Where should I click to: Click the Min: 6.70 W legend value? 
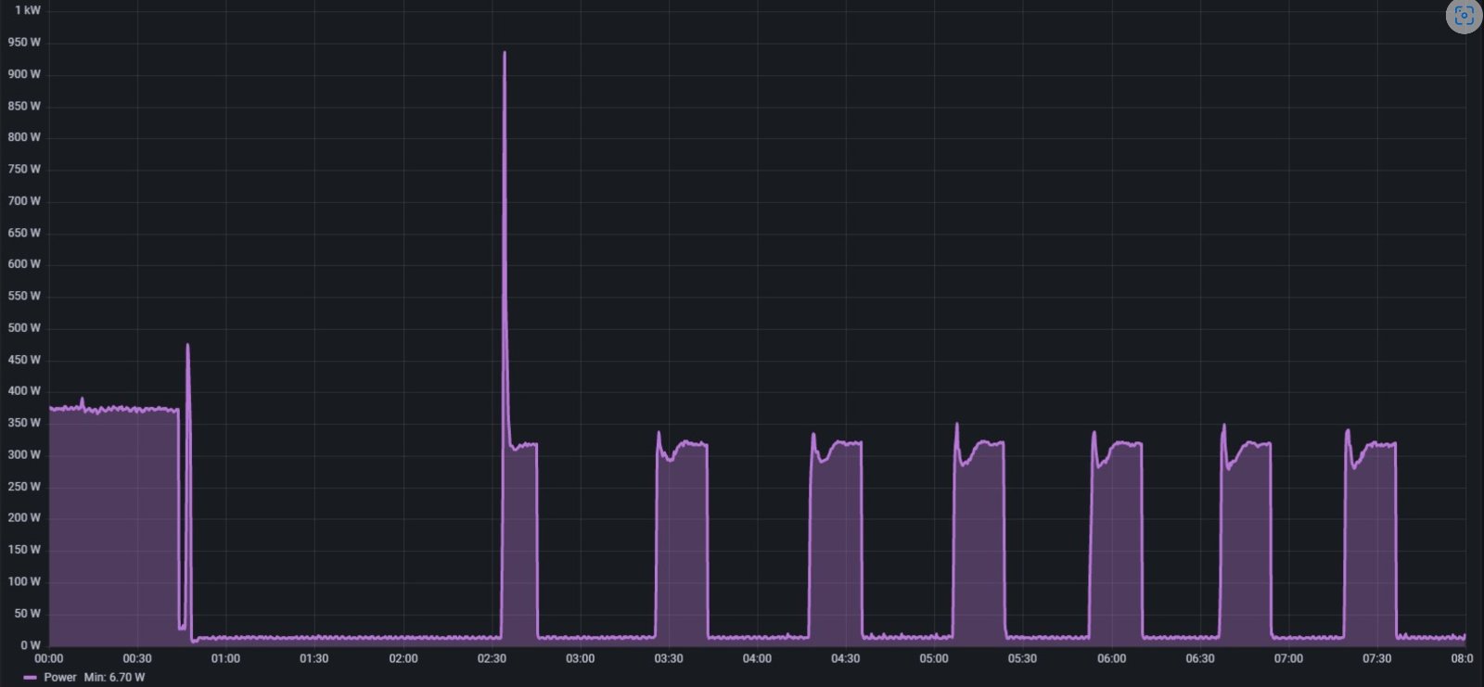(114, 678)
